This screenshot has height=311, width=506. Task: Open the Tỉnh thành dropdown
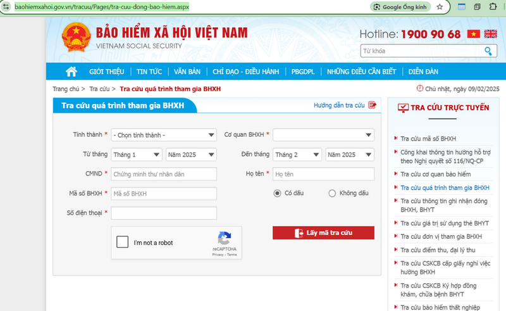pyautogui.click(x=164, y=135)
